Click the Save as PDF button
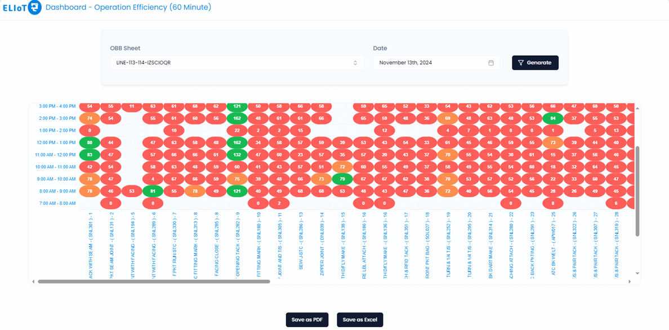The height and width of the screenshot is (330, 669). click(307, 319)
